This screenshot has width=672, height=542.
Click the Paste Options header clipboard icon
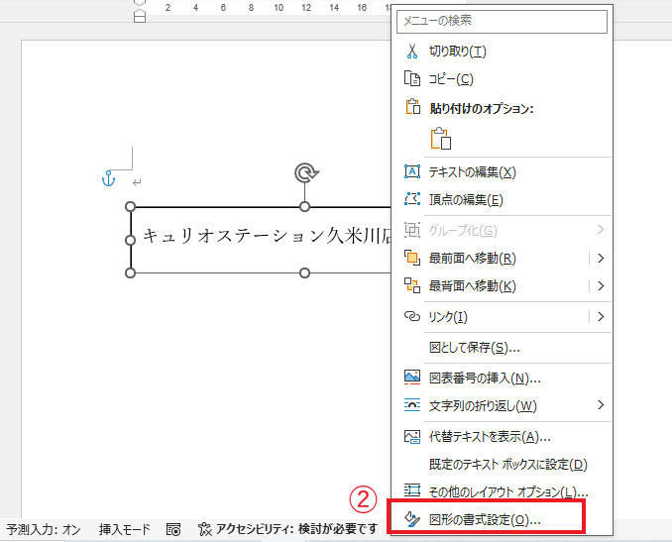click(413, 107)
